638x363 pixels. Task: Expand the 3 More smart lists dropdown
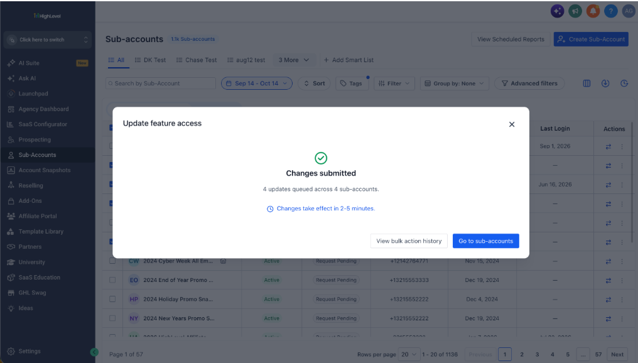point(293,60)
